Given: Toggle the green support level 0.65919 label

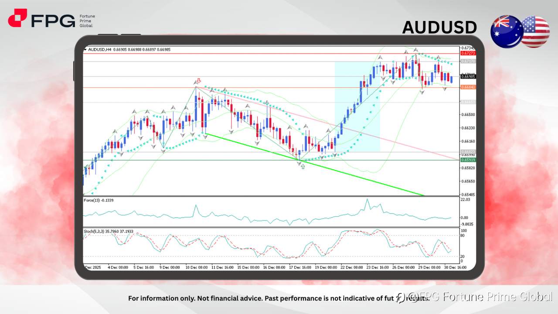Looking at the screenshot, I should click(467, 160).
